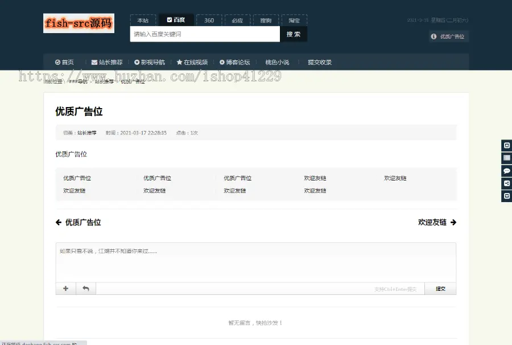Viewport: 512px width, 345px height.
Task: Open 在线视频 navigation item
Action: click(x=192, y=62)
